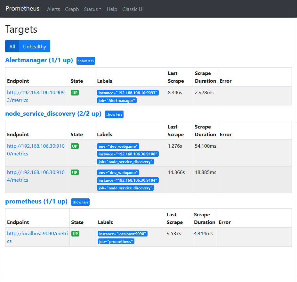The width and height of the screenshot is (297, 282).
Task: Click the 8.346s last scrape value
Action: click(x=175, y=93)
